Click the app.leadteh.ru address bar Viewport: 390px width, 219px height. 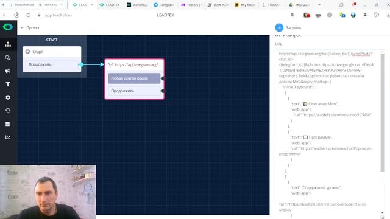[58, 15]
